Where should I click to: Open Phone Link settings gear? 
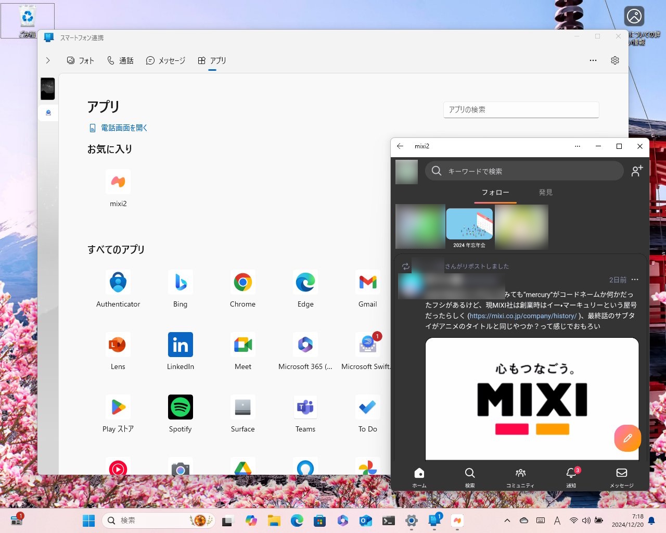615,60
